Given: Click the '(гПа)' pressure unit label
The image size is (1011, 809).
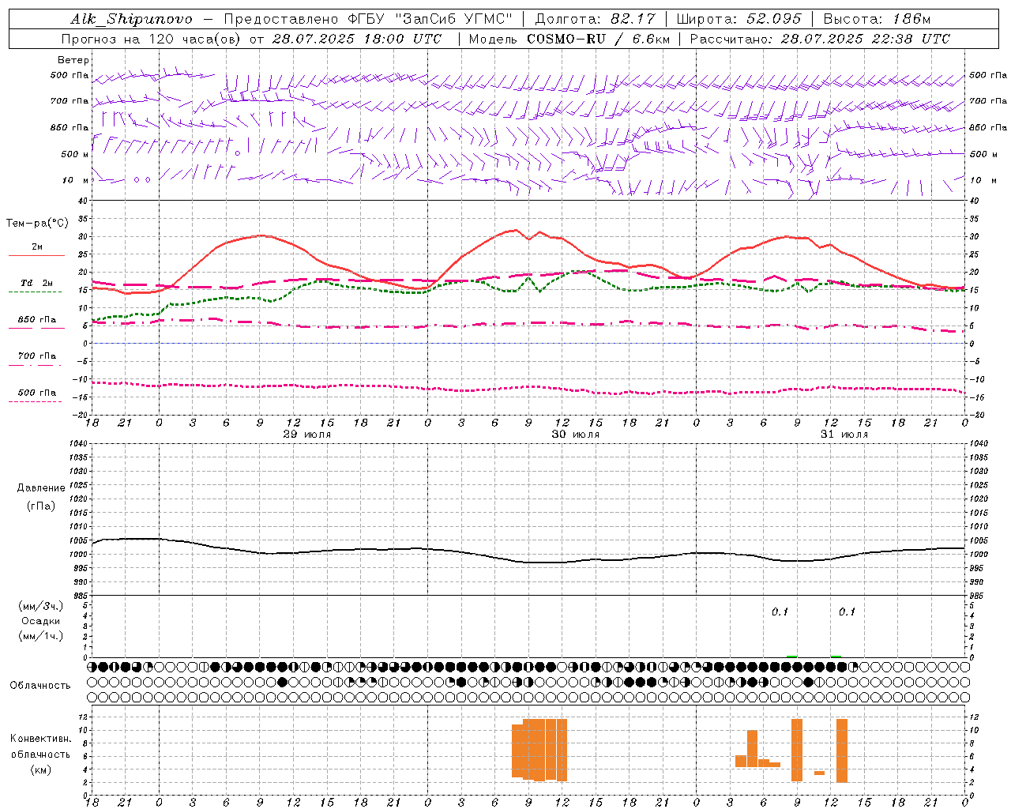Looking at the screenshot, I should pos(41,506).
